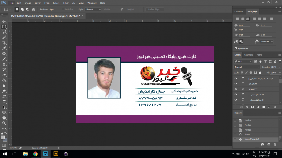Open the layer blend mode dropdown

click(247, 67)
